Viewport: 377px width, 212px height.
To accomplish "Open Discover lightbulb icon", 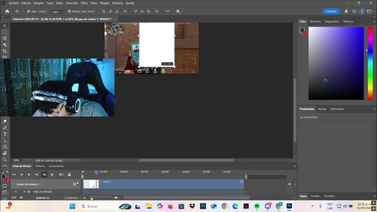I will click(x=362, y=11).
